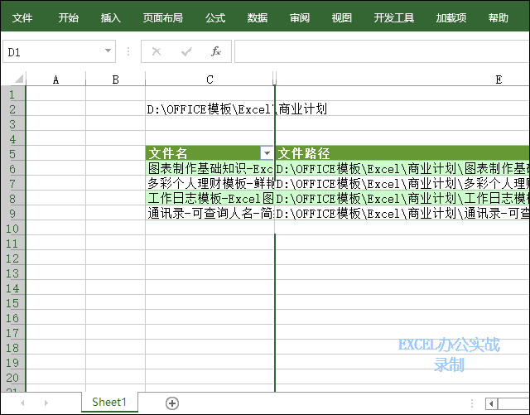Switch to the 审阅 ribbon tab
Screen dimensions: 530x415
tap(300, 18)
